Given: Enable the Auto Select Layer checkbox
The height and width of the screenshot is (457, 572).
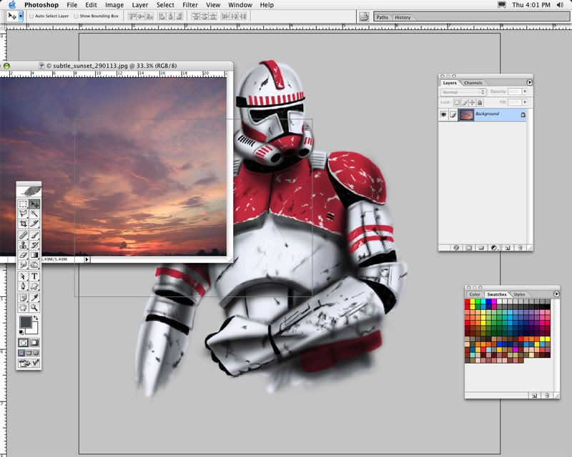Looking at the screenshot, I should pos(31,16).
